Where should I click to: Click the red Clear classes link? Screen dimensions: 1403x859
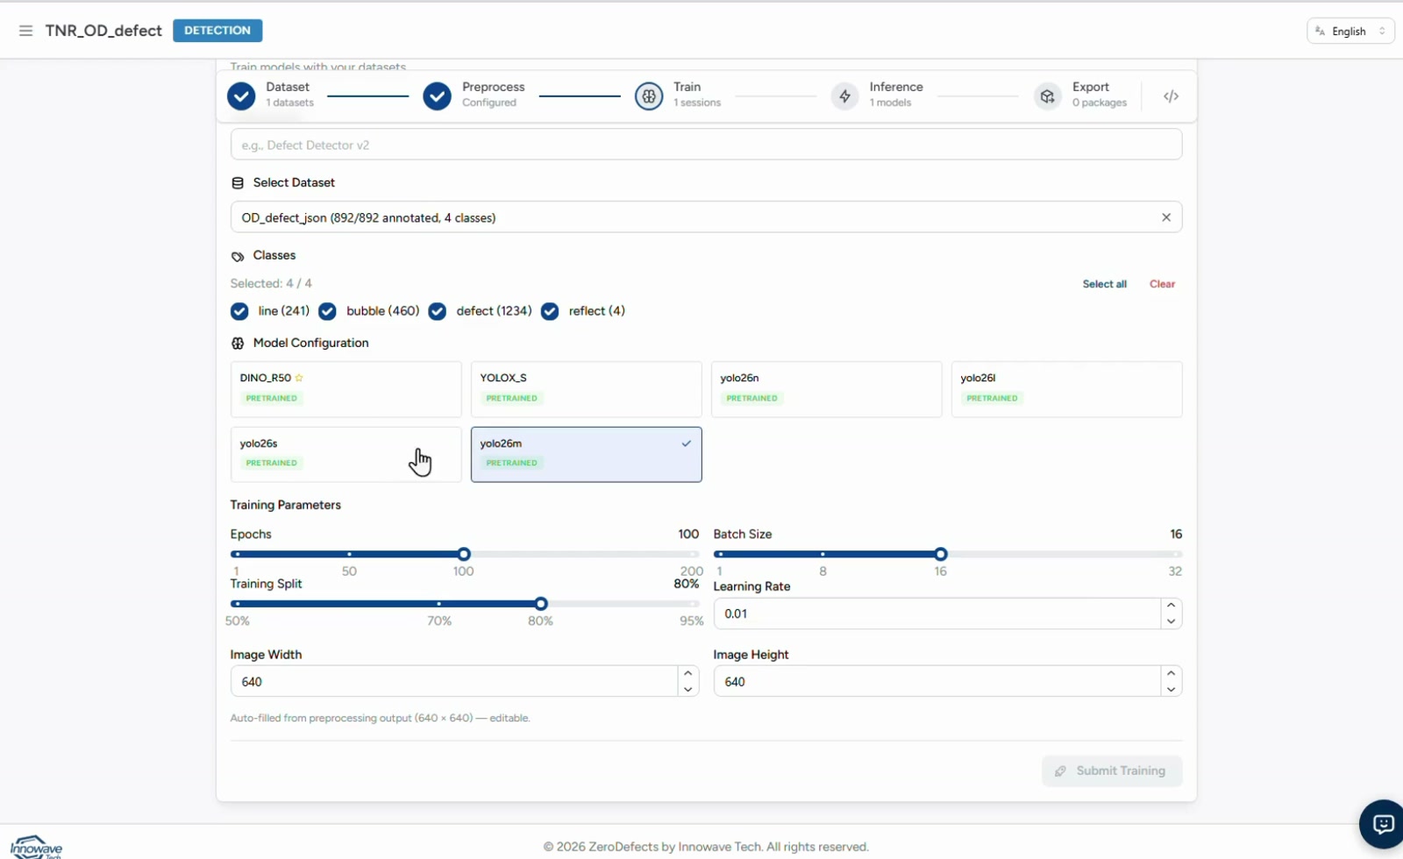click(1162, 284)
